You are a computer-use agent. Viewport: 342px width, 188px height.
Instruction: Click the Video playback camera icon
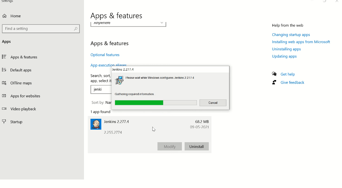click(x=4, y=109)
